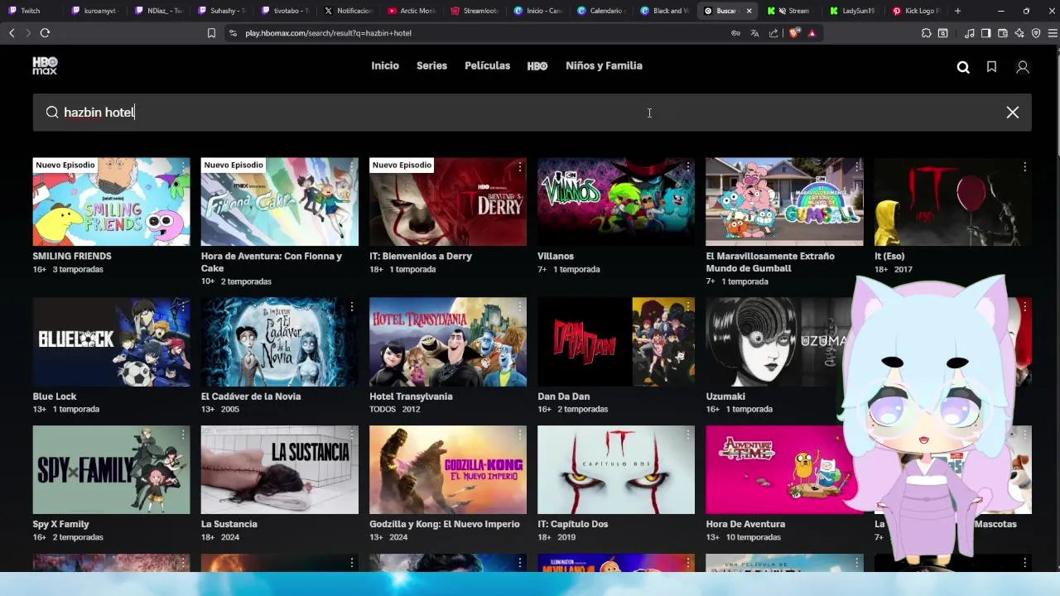The width and height of the screenshot is (1060, 596).
Task: Open the extensions puzzle icon
Action: pyautogui.click(x=926, y=33)
